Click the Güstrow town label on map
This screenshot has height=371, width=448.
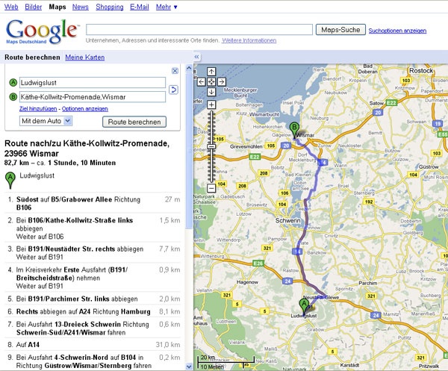429,166
